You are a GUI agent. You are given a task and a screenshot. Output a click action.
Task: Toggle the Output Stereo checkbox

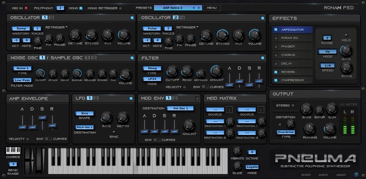coord(293,105)
